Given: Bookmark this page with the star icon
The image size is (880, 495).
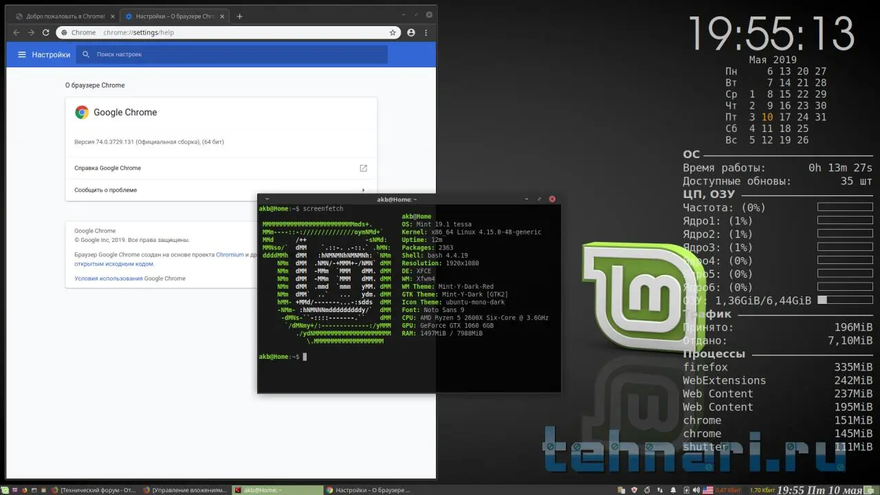Looking at the screenshot, I should (x=393, y=32).
